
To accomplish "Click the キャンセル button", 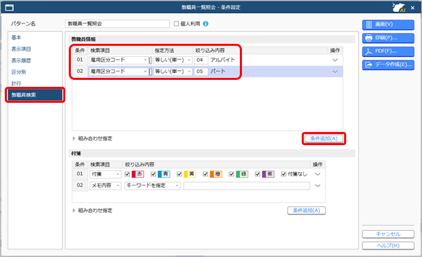I will (x=388, y=234).
